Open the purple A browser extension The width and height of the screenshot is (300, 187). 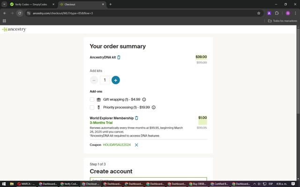click(269, 13)
